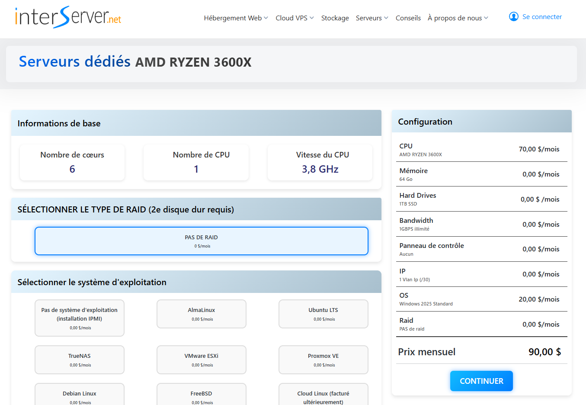
Task: Select the Ubuntu LTS option
Action: click(323, 314)
